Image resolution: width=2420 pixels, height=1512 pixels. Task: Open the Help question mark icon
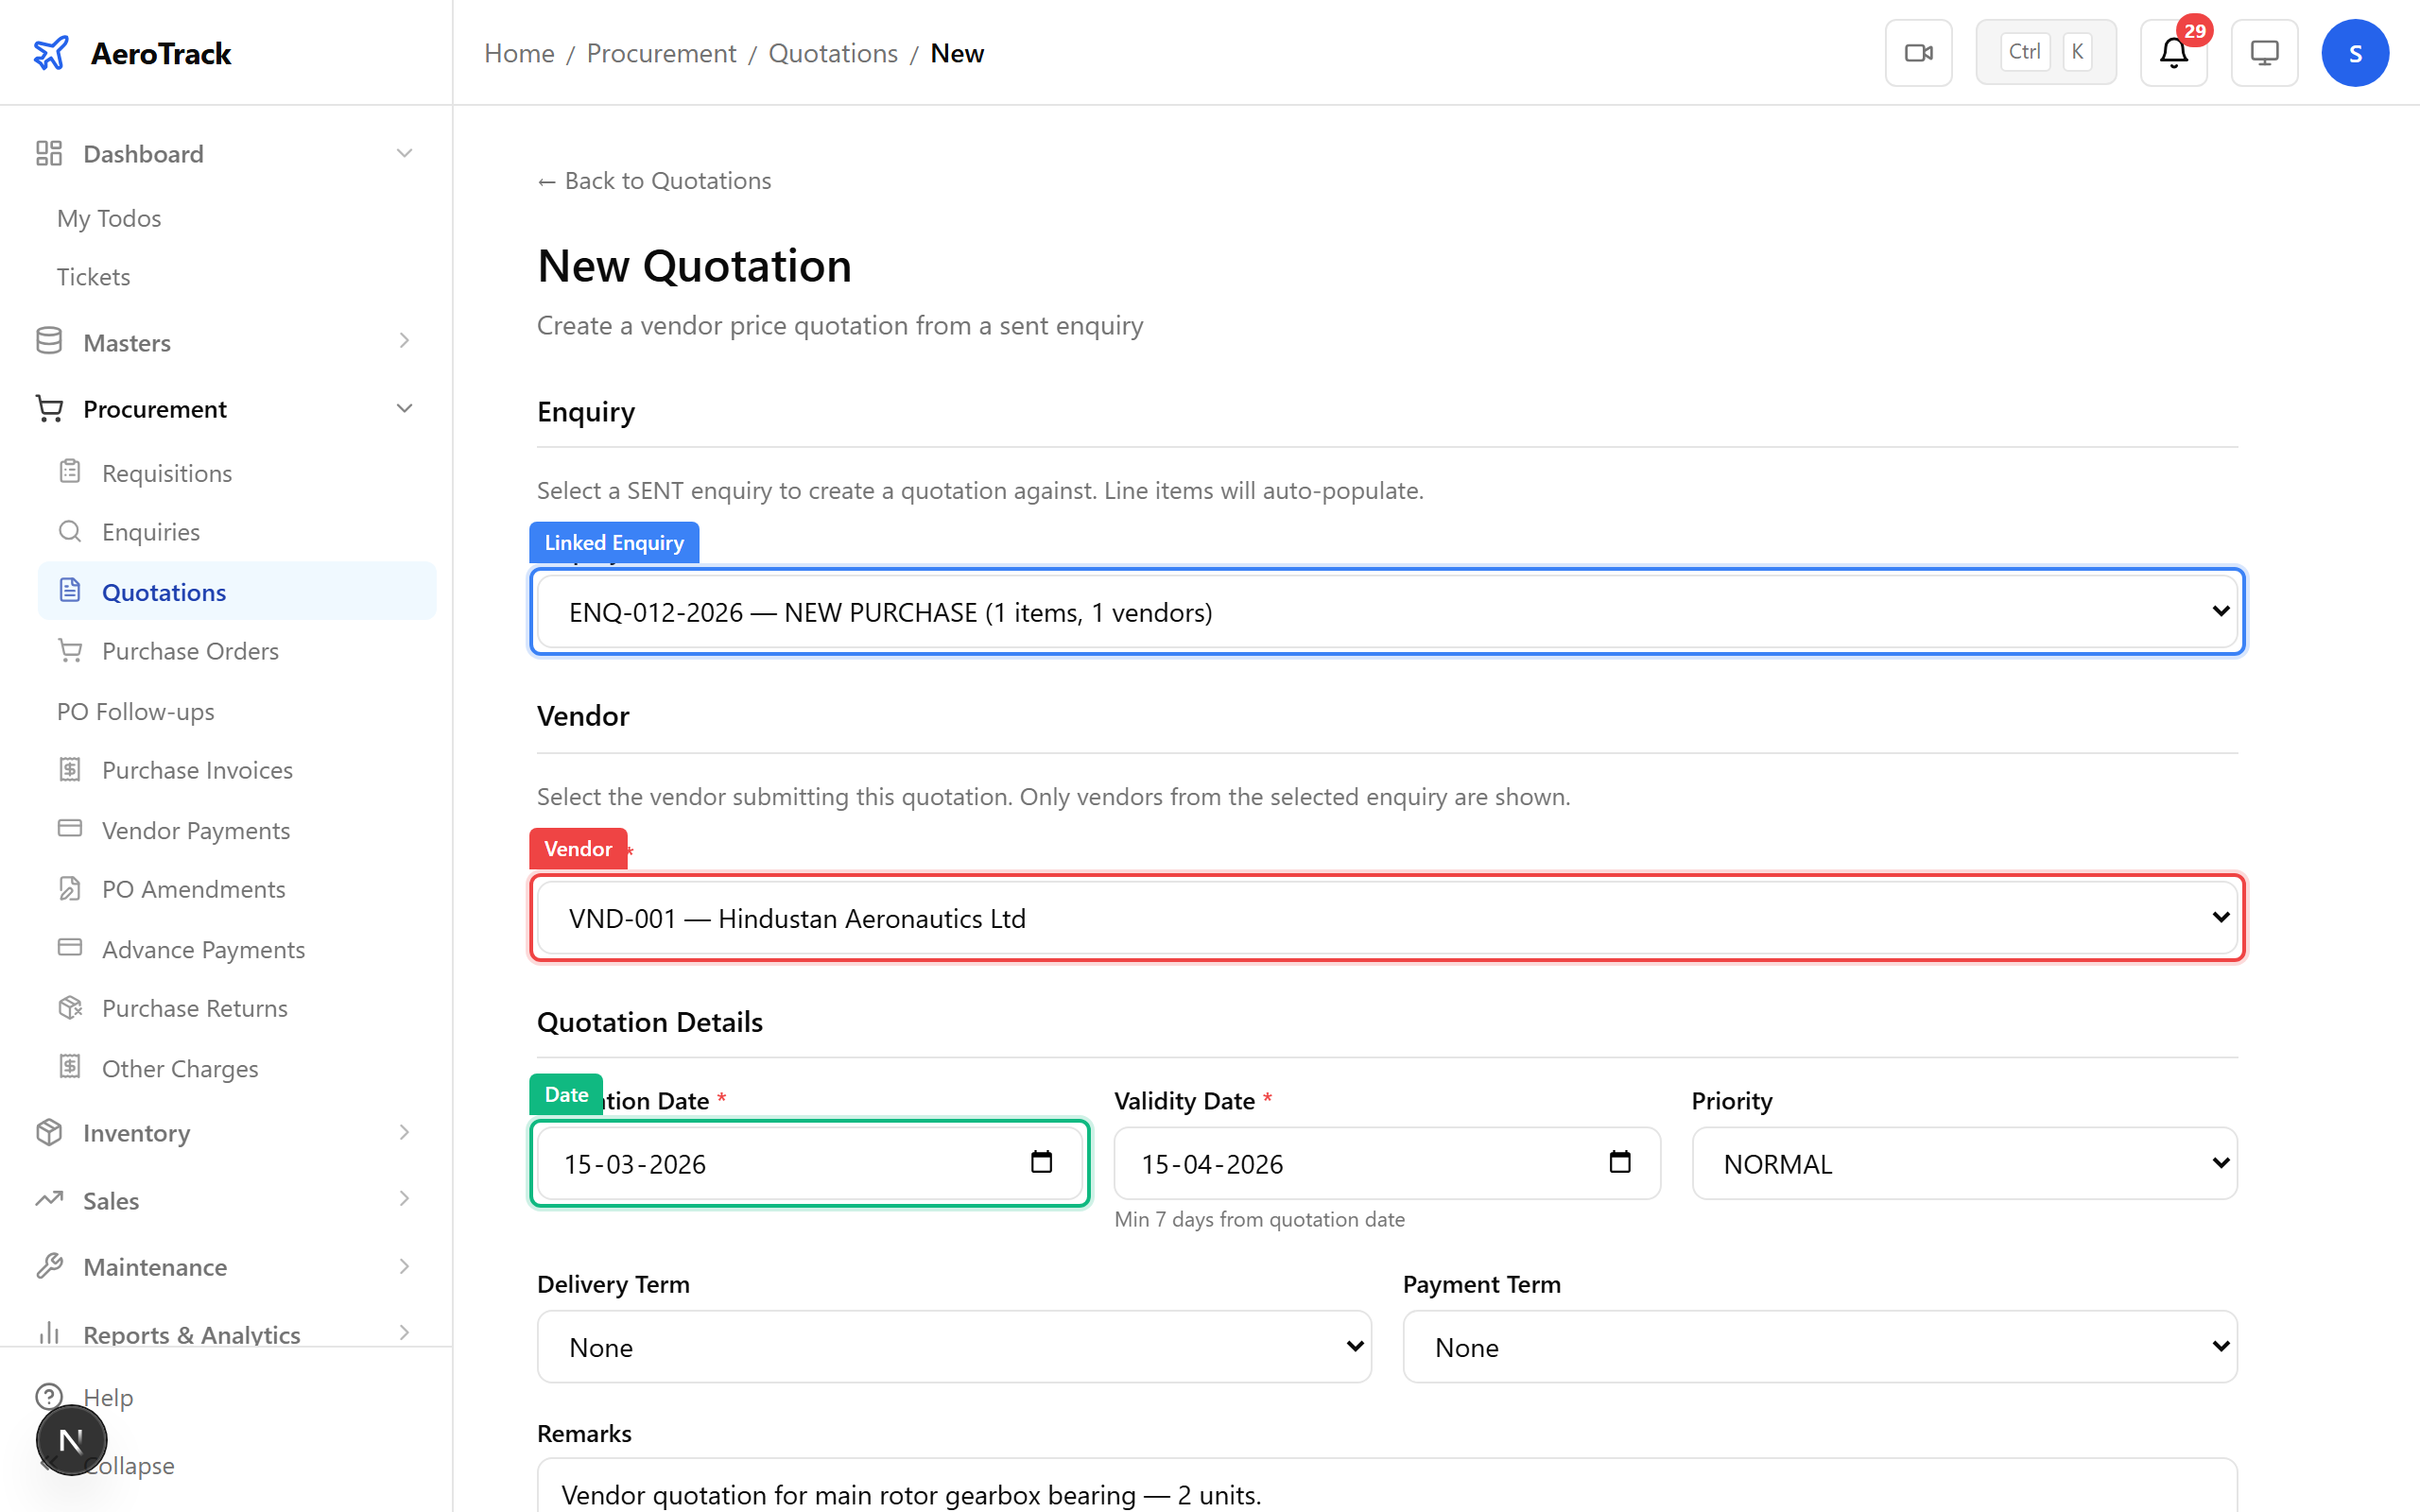50,1397
